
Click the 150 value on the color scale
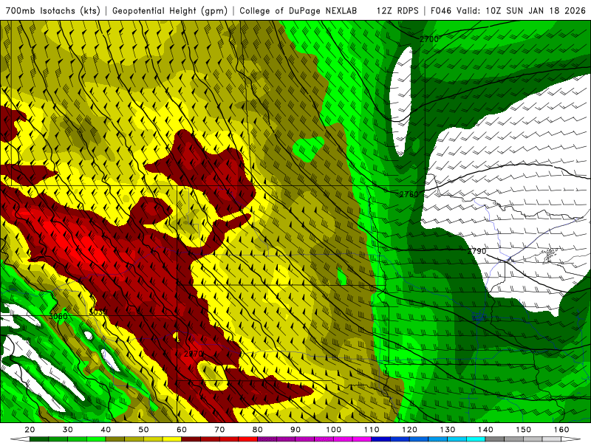point(524,430)
